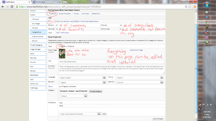Click the last taskbar icon below OneNote
The width and height of the screenshot is (216, 121).
tap(207, 42)
